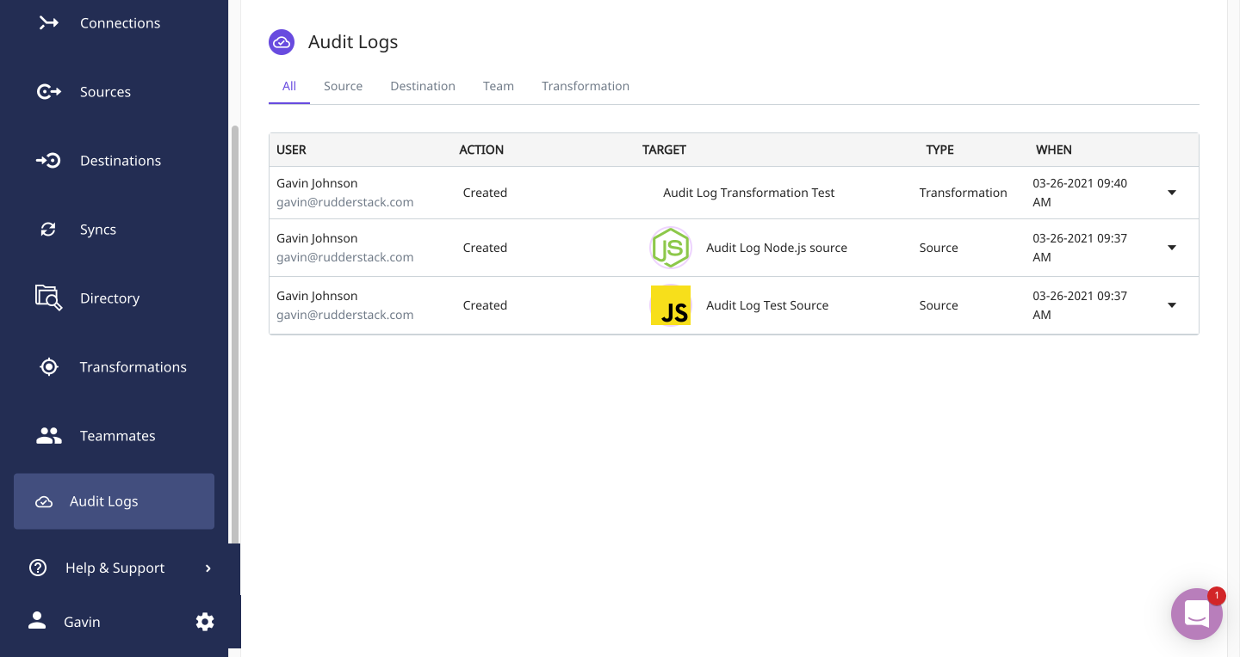Select the Teammates people icon

48,436
